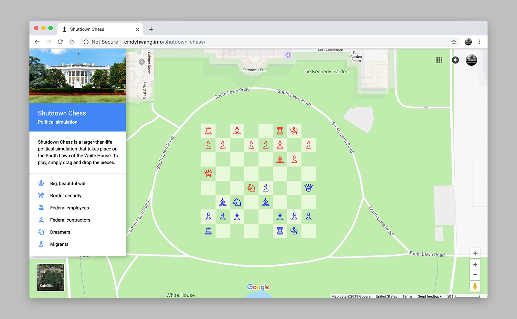Click the notifications bell icon
Screen dimensions: 517x319
pos(455,60)
